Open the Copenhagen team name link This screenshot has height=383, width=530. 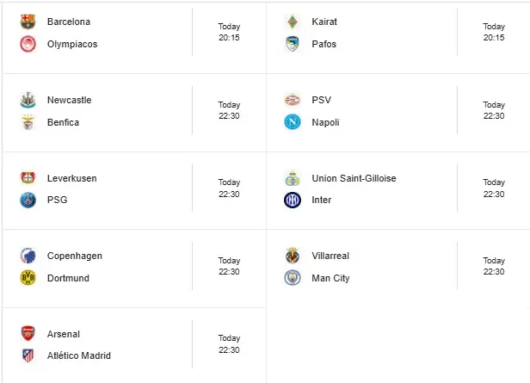[x=75, y=256]
